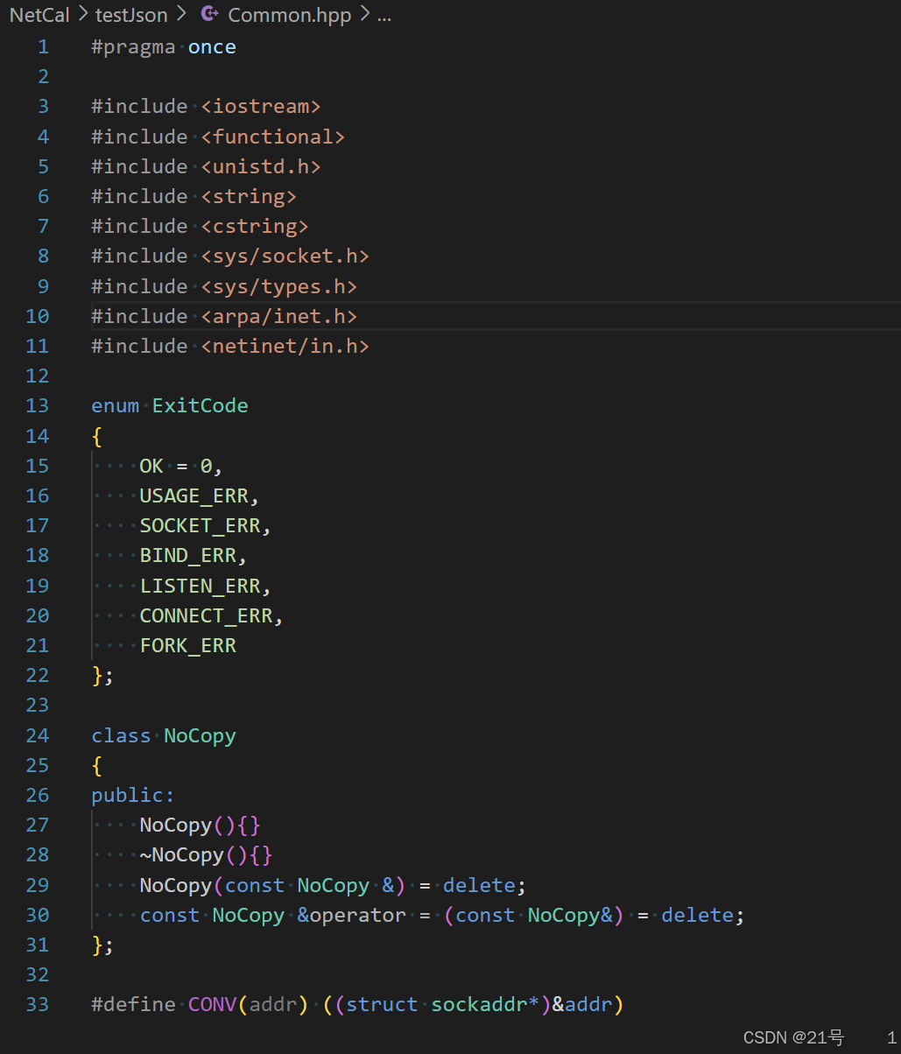901x1054 pixels.
Task: Click the 'enum' keyword on line 13
Action: (116, 406)
